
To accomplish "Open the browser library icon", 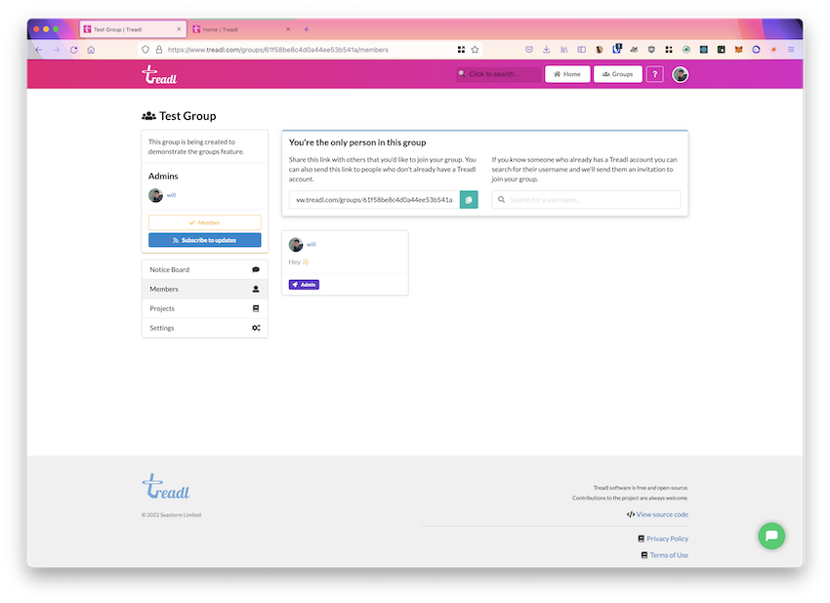I will [x=564, y=50].
